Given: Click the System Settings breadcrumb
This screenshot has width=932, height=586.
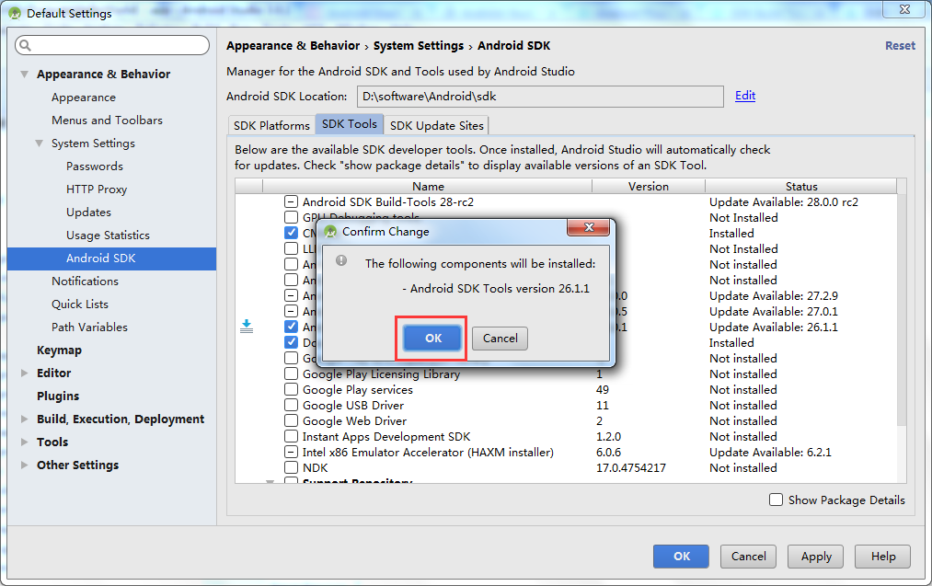Looking at the screenshot, I should tap(419, 46).
